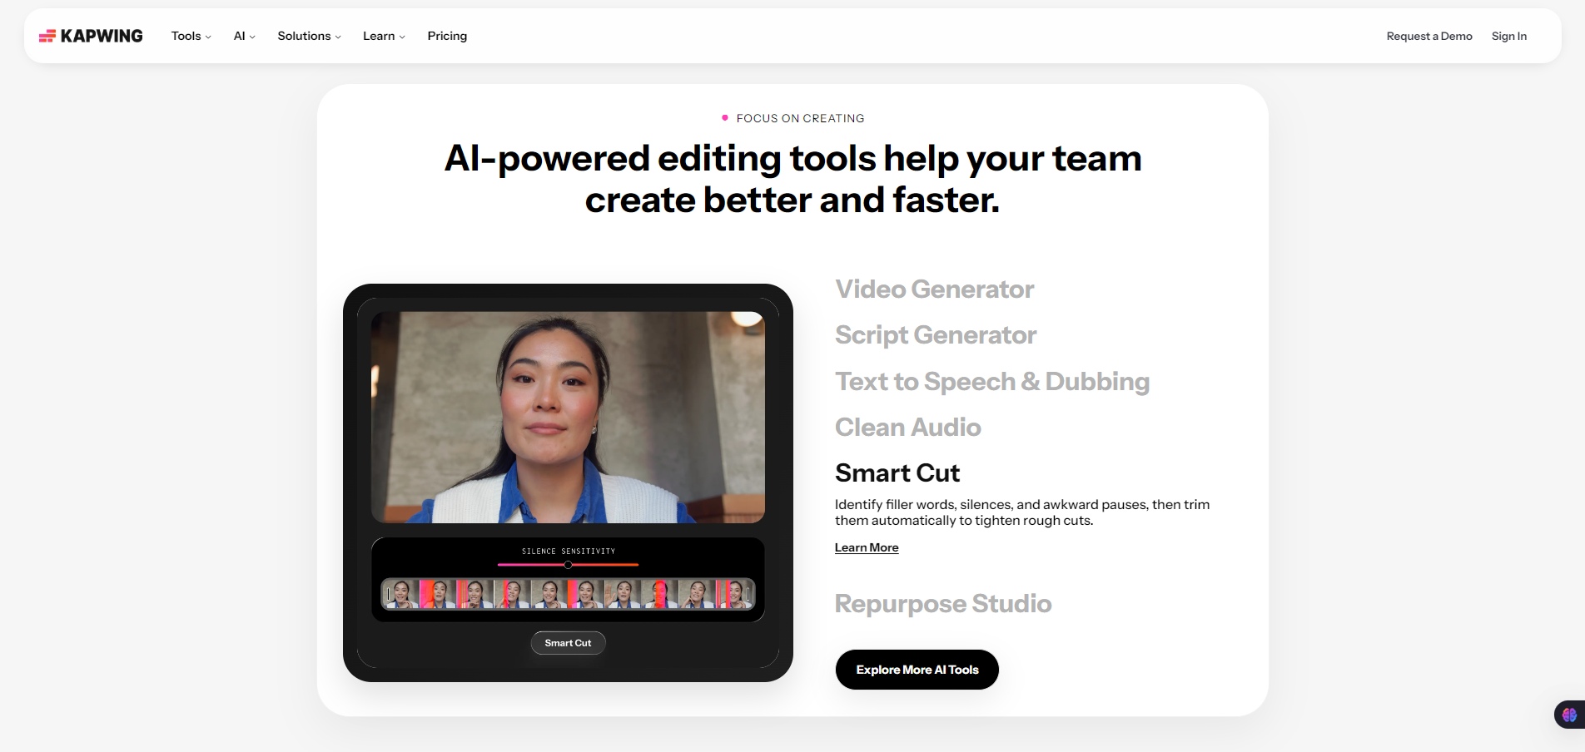
Task: Open the Learn dropdown
Action: [384, 36]
